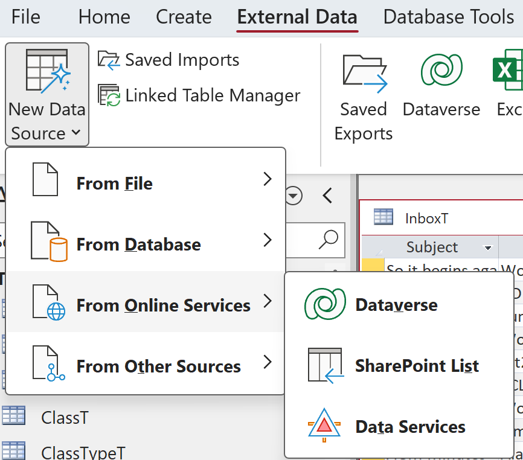Image resolution: width=523 pixels, height=460 pixels.
Task: Select Dataverse from the Online Services submenu
Action: tap(396, 305)
